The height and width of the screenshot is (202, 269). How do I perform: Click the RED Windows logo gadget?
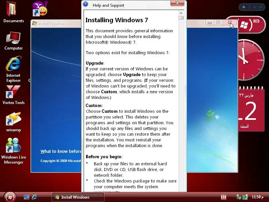[x=246, y=25]
